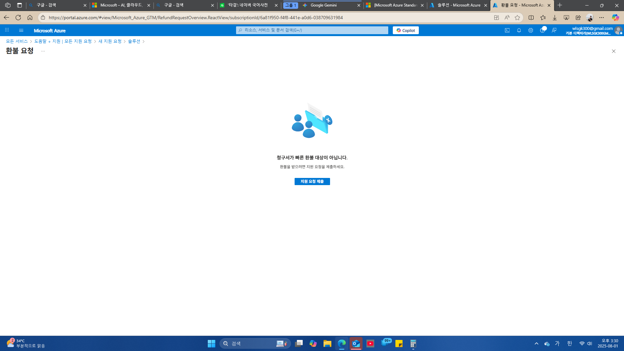This screenshot has width=624, height=351.
Task: Toggle Korean/English input mode 한
Action: 569,344
